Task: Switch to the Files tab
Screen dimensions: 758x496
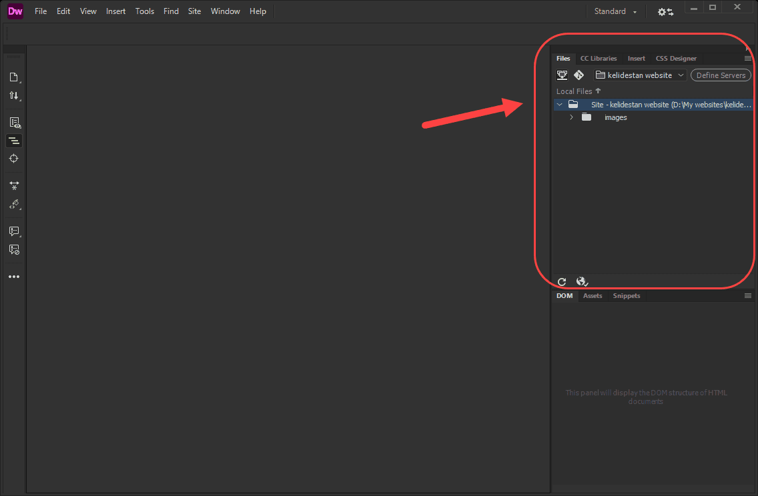Action: point(563,59)
